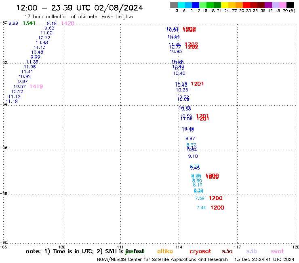Screen dimensions: 299x263
Task: Click the wave height value '11.41'
Action: point(27,72)
